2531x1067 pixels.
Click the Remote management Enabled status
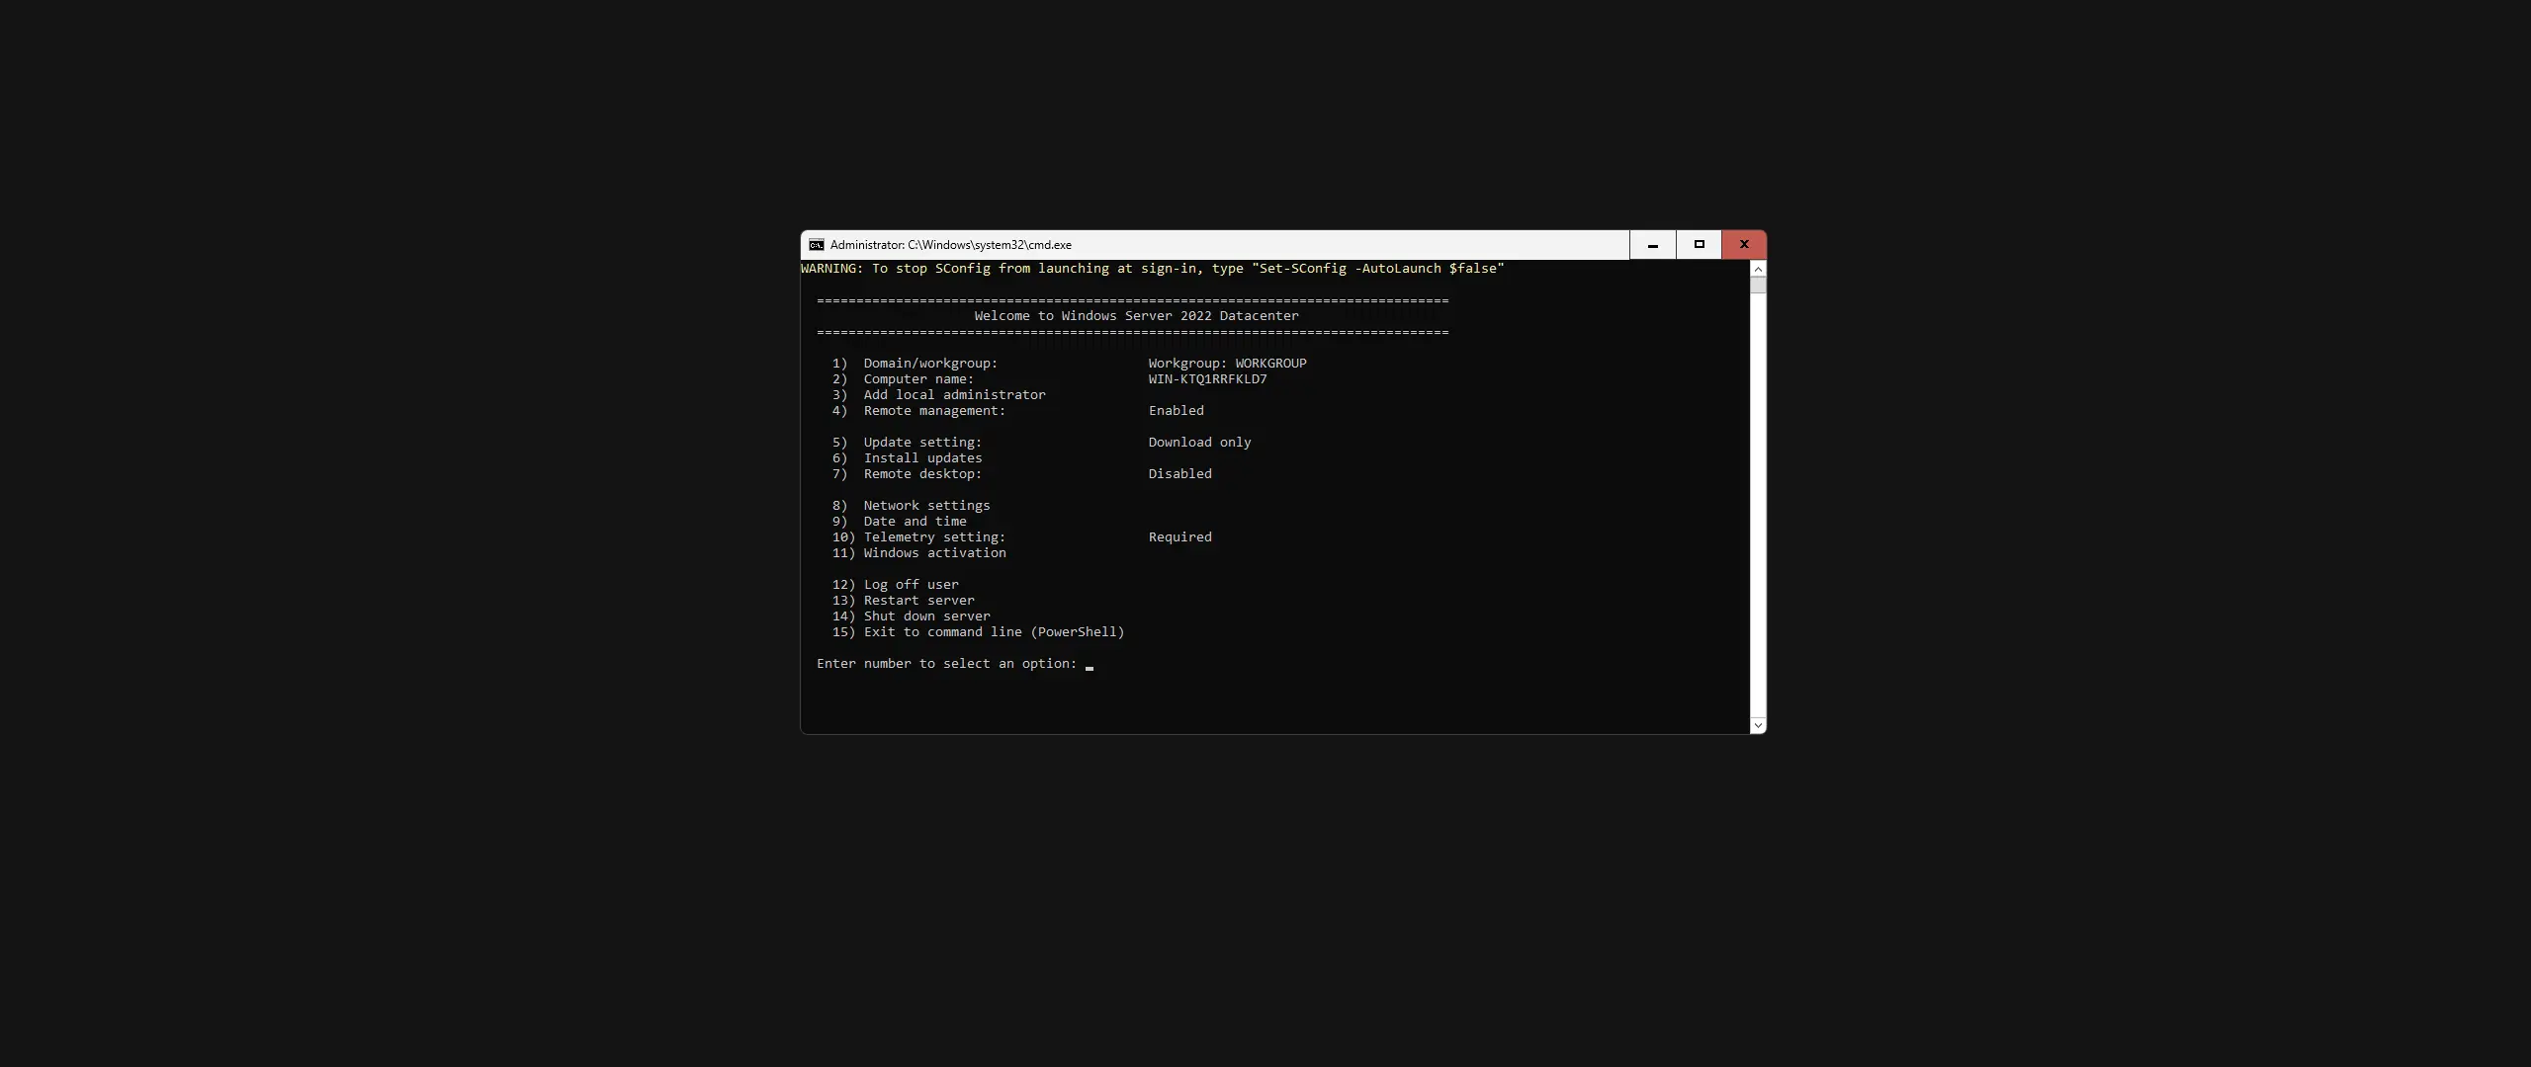(1176, 410)
